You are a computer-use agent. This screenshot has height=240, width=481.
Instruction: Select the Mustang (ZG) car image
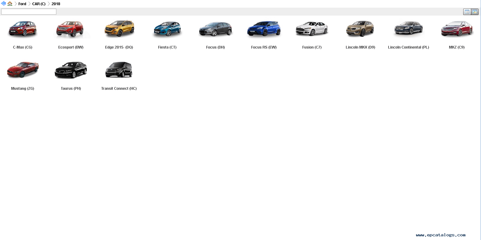click(23, 70)
